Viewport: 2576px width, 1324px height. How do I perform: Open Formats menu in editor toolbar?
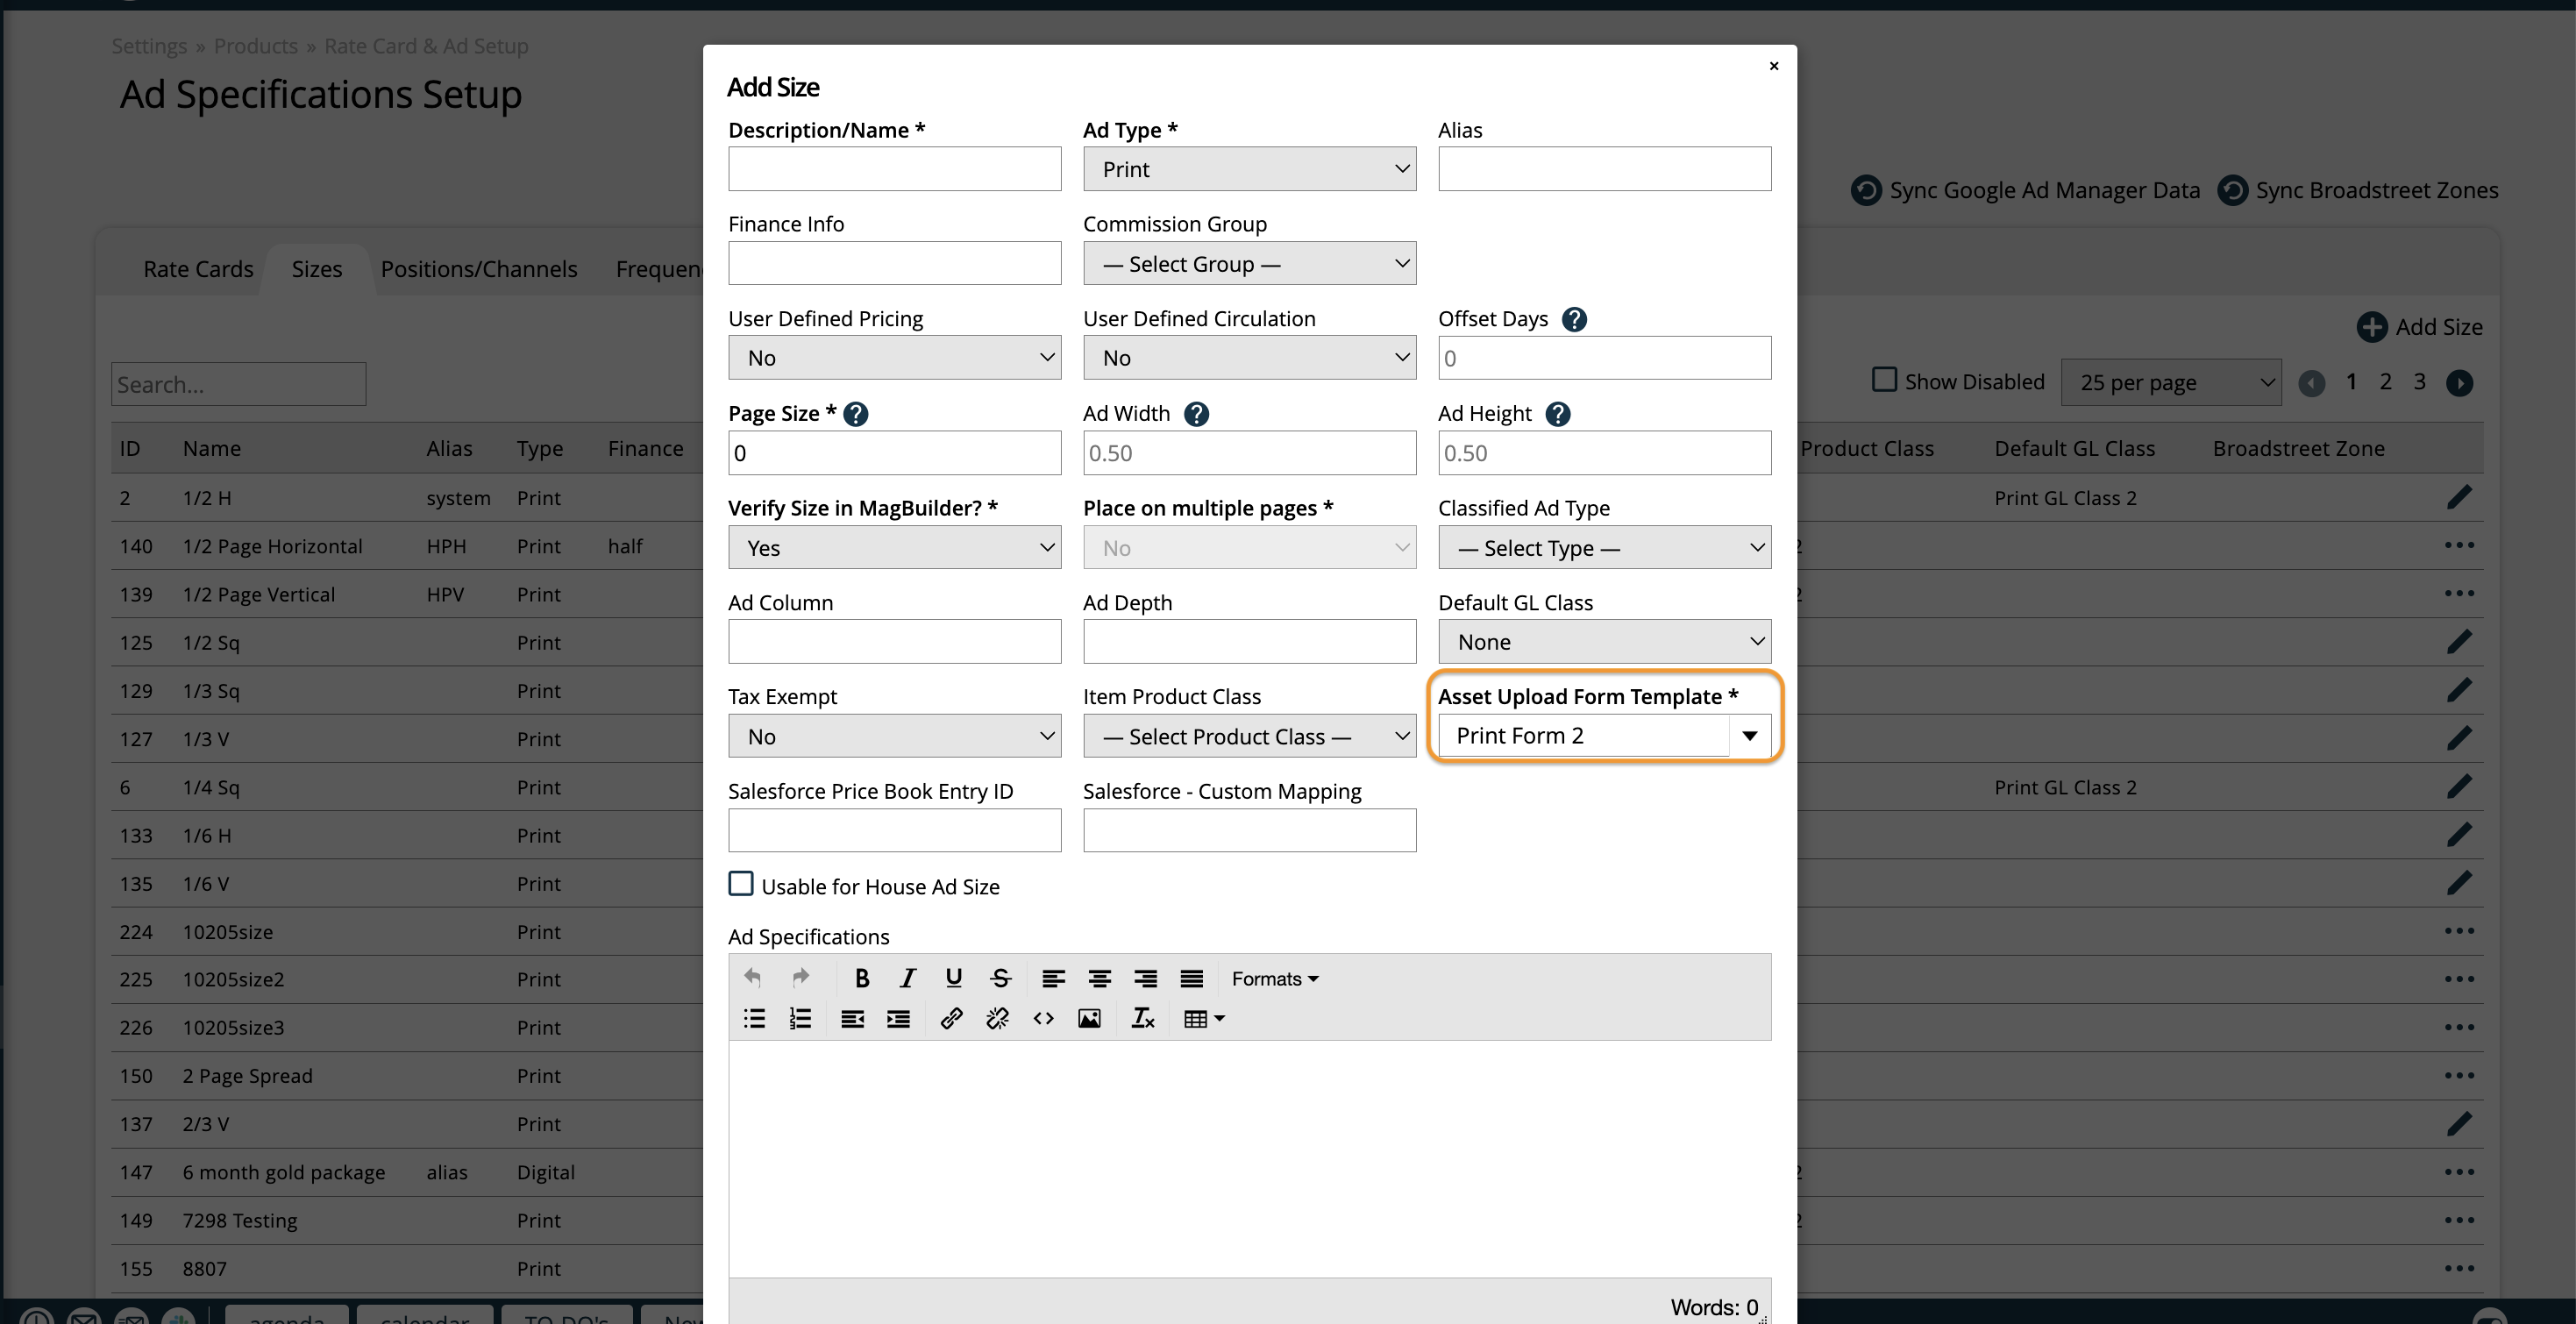click(1274, 978)
